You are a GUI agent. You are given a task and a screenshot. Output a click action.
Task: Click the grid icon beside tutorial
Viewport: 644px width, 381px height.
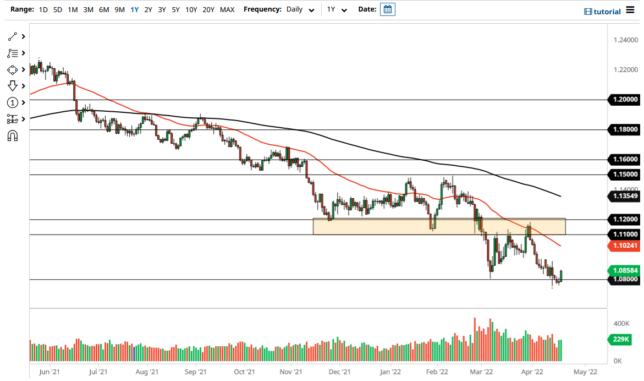pos(588,11)
